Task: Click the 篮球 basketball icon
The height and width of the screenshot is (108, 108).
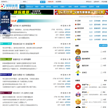Action: coord(76,24)
